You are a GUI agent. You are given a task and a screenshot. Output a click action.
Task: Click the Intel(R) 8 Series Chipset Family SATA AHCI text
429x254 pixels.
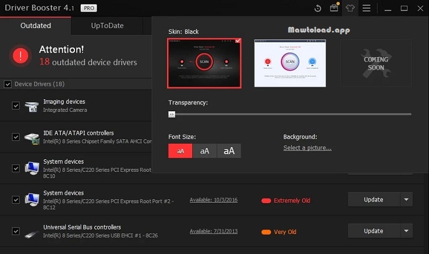click(x=97, y=142)
